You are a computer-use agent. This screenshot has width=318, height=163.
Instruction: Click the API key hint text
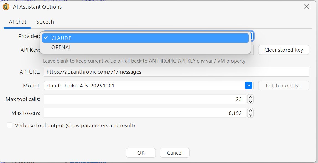click(x=145, y=61)
